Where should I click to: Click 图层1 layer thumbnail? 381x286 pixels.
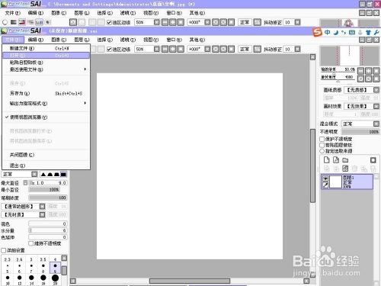point(335,182)
